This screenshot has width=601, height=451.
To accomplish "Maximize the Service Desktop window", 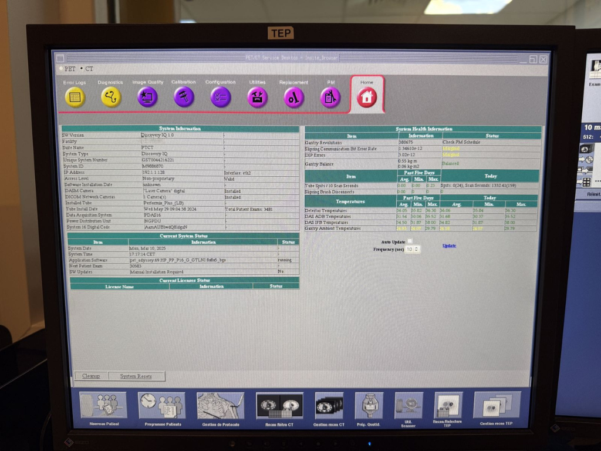I will 533,59.
